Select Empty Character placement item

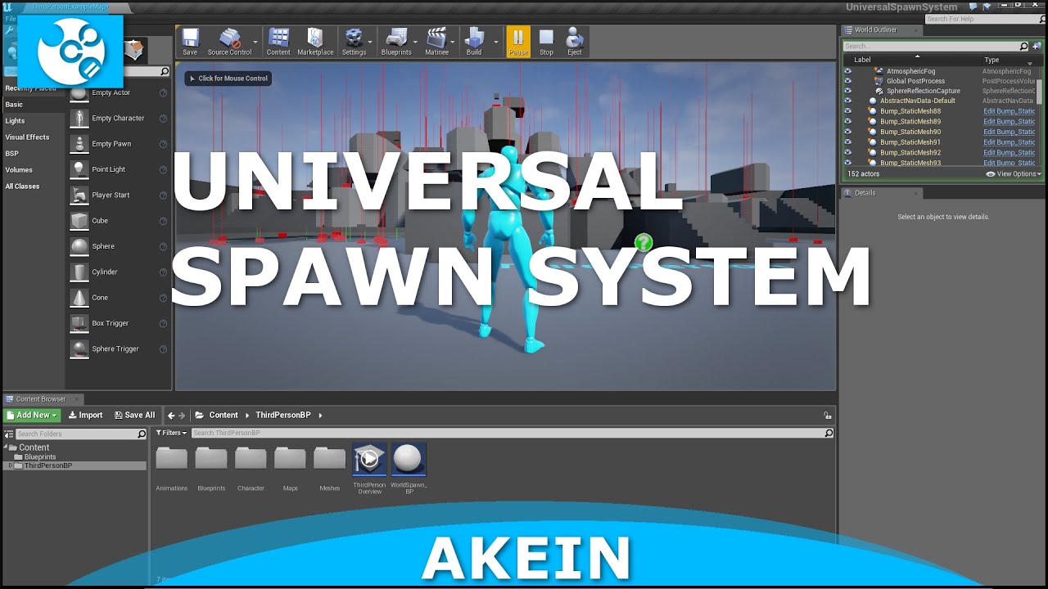(x=120, y=118)
